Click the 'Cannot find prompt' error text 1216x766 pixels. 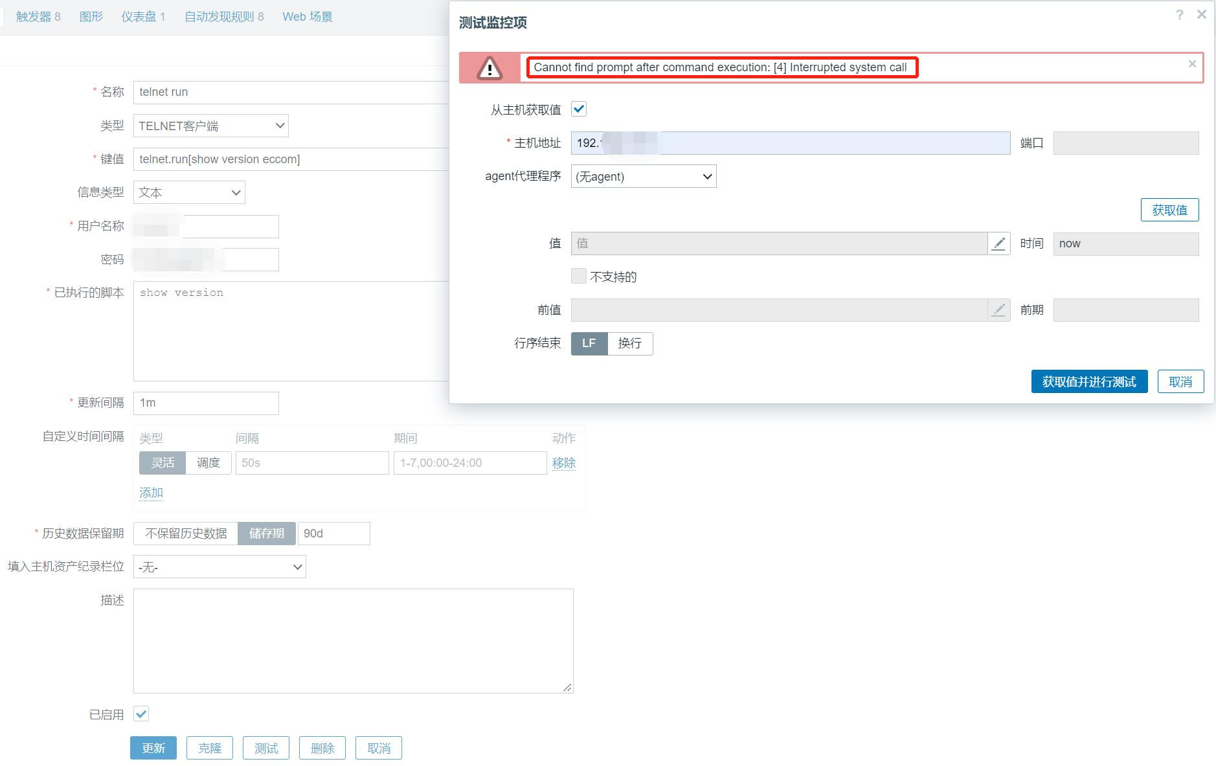coord(720,67)
